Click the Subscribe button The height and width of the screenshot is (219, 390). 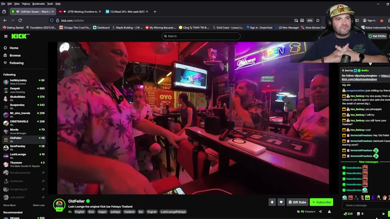321,202
